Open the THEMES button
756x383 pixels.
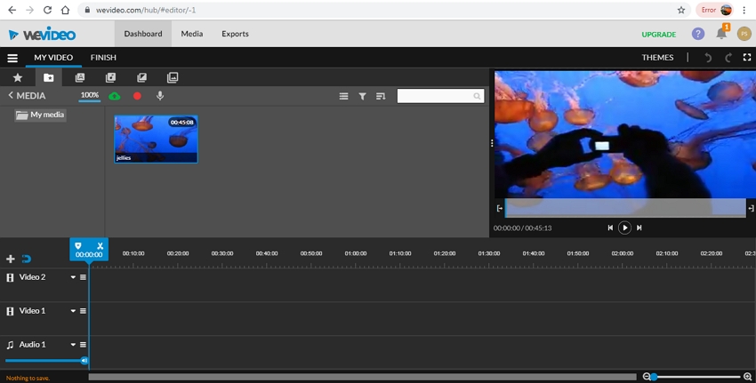pyautogui.click(x=657, y=58)
